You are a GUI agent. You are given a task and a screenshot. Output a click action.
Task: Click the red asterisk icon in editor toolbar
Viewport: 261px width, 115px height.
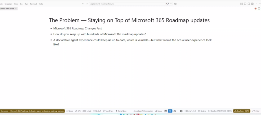coord(255,8)
